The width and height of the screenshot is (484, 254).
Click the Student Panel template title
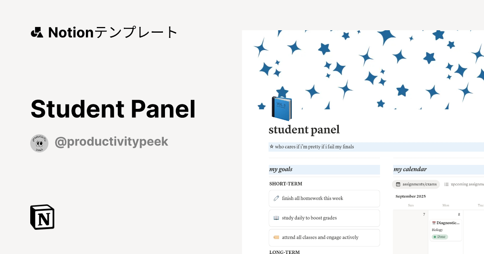[x=113, y=109]
